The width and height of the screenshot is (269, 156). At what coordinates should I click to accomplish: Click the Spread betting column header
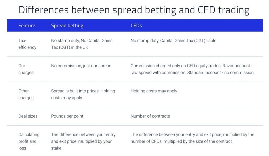(67, 26)
